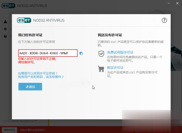The width and height of the screenshot is (182, 133).
Task: Click the red text 请检查拼写
Action: pyautogui.click(x=27, y=62)
